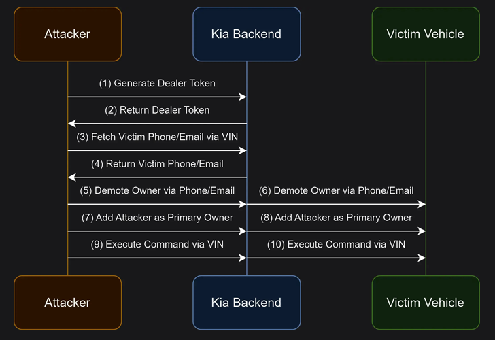
Task: Click the "(1) Generate Dealer Token" label
Action: (x=157, y=84)
